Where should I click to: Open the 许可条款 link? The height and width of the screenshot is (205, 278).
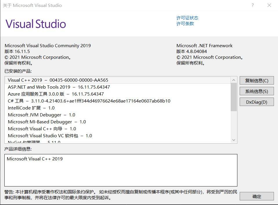(185, 24)
